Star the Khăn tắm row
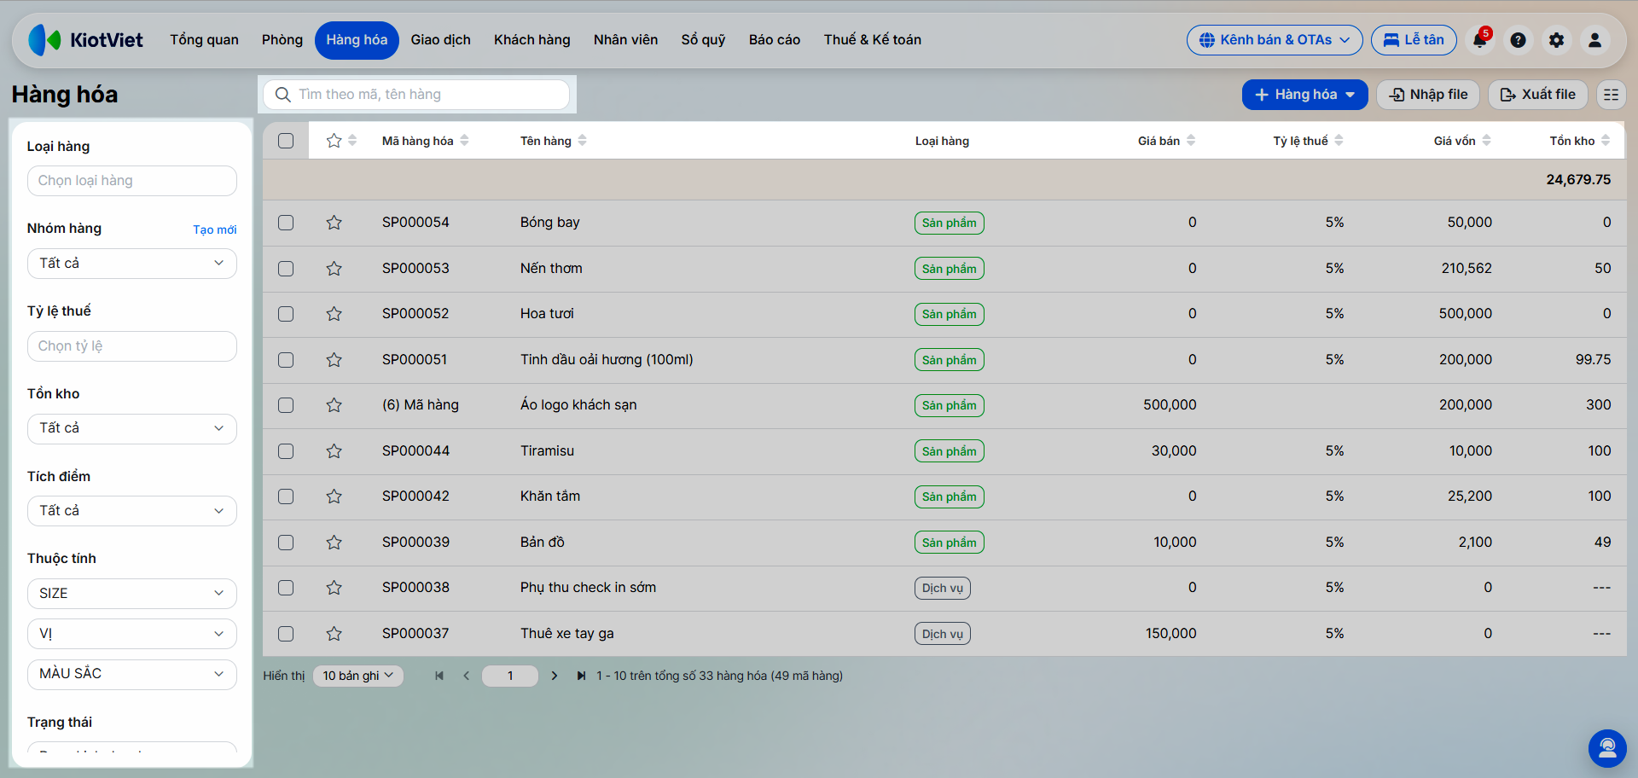Image resolution: width=1638 pixels, height=778 pixels. coord(334,496)
